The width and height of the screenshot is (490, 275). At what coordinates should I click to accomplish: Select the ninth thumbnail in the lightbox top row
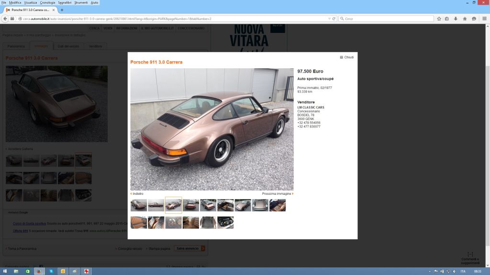278,205
